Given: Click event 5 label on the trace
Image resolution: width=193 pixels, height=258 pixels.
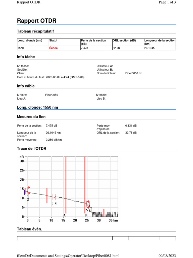Looking at the screenshot, I should pos(87,210).
